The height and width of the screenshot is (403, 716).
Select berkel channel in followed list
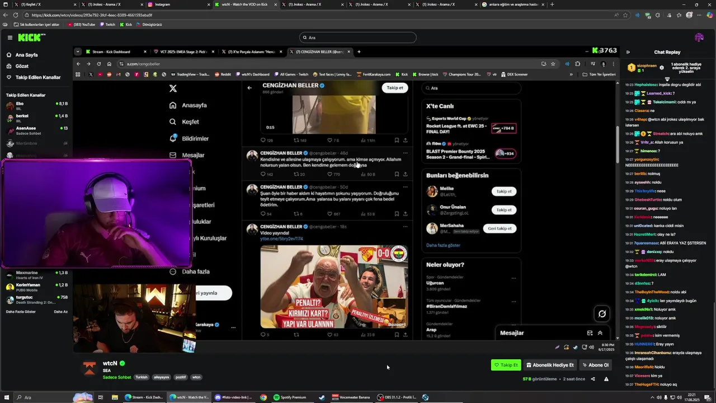pyautogui.click(x=36, y=118)
